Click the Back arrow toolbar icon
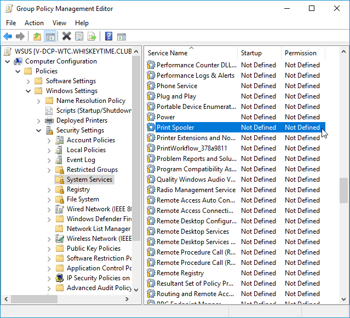This screenshot has width=350, height=318. point(8,36)
